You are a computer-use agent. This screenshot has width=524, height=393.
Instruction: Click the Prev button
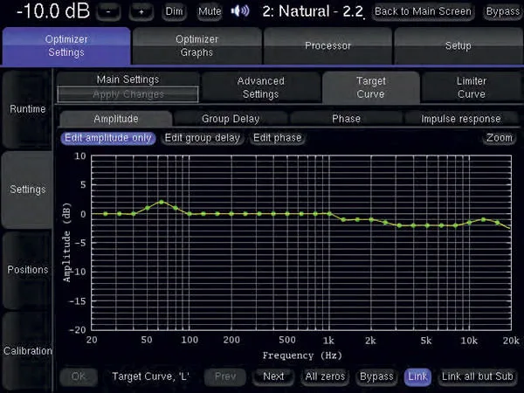pyautogui.click(x=225, y=376)
